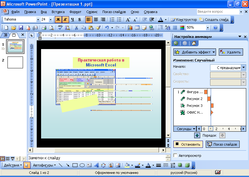
Task: Insert WordArt object icon
Action: (96, 165)
